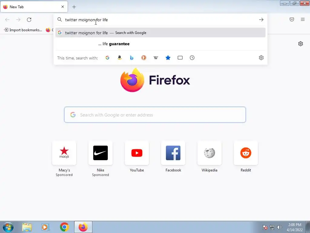Open new tab page personalize gear
310x233 pixels.
point(301,44)
